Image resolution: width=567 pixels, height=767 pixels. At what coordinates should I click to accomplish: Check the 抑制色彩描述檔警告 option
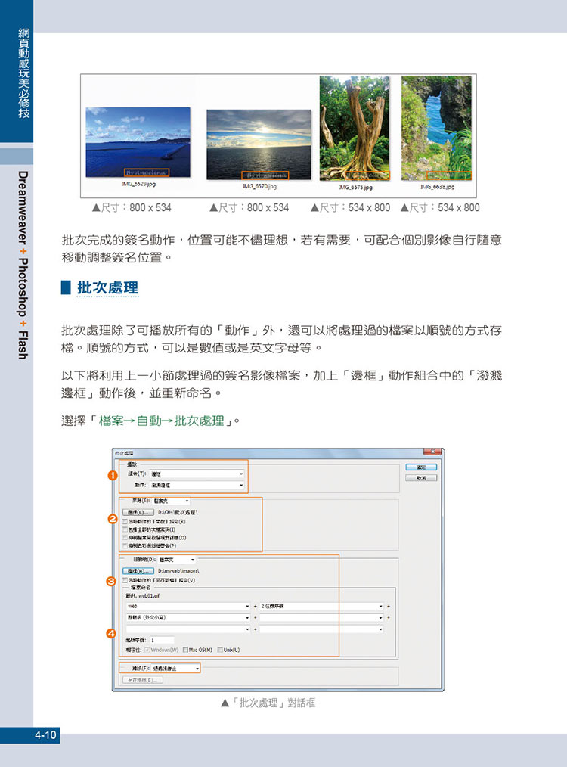click(x=125, y=545)
